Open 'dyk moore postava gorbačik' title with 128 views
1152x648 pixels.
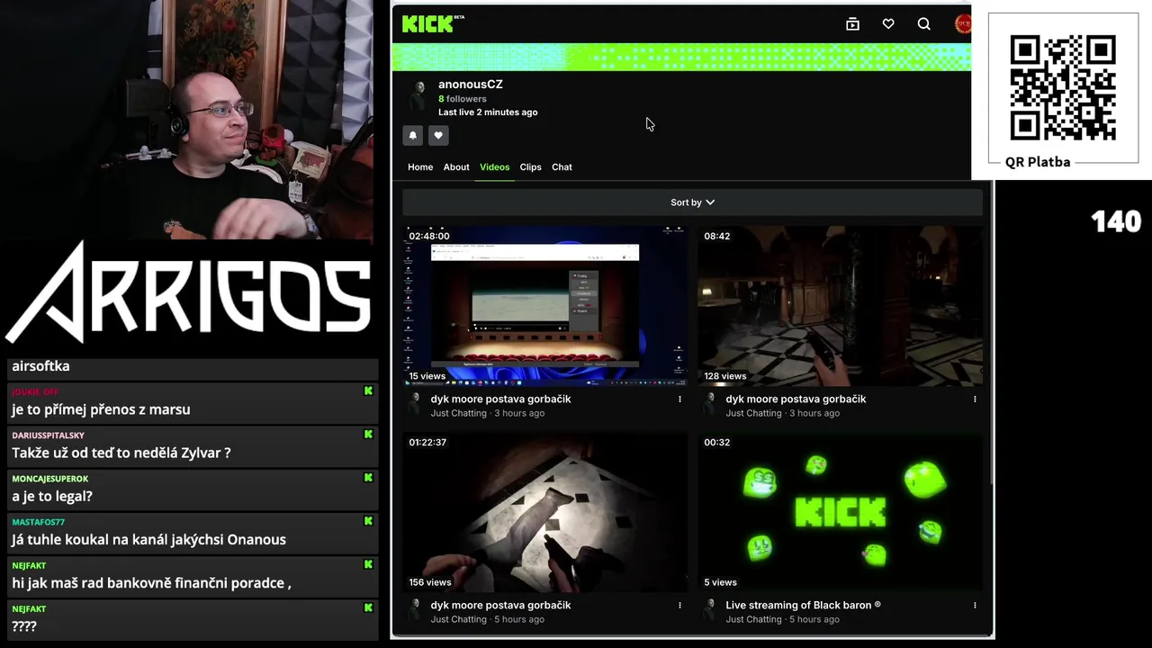coord(796,399)
